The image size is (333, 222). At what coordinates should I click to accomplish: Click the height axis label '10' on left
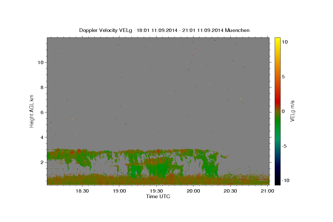(41, 62)
